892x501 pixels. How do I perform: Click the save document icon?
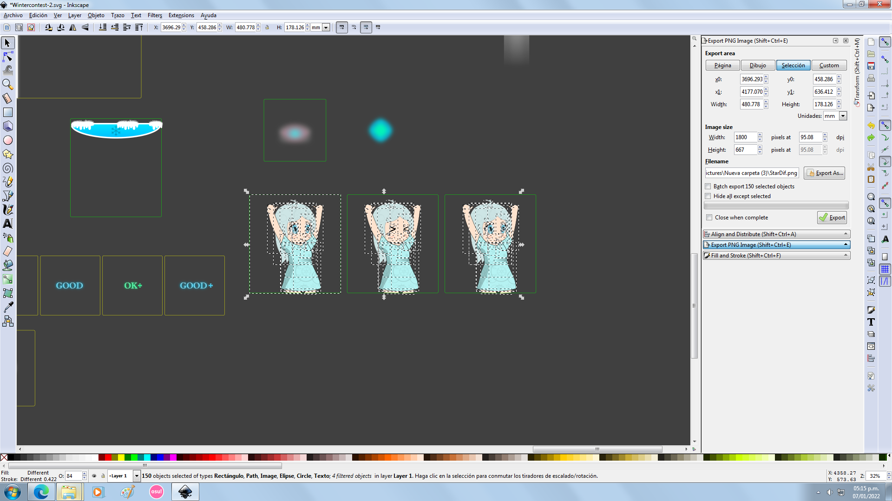click(871, 66)
